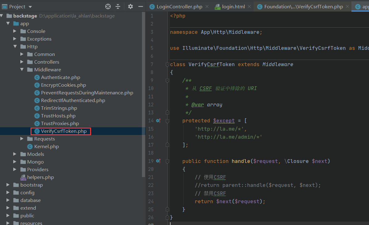Collapse the Middleware folder
Viewport: 369px width, 225px height.
tap(22, 69)
